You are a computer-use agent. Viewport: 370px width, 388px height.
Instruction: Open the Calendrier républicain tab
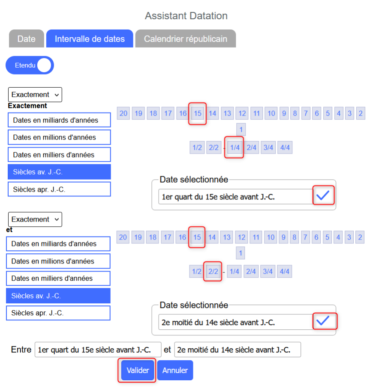pos(185,39)
